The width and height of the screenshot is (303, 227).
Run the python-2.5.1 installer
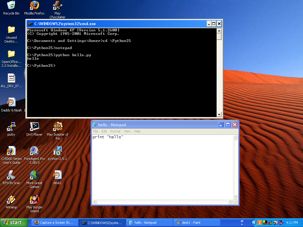pos(57,151)
